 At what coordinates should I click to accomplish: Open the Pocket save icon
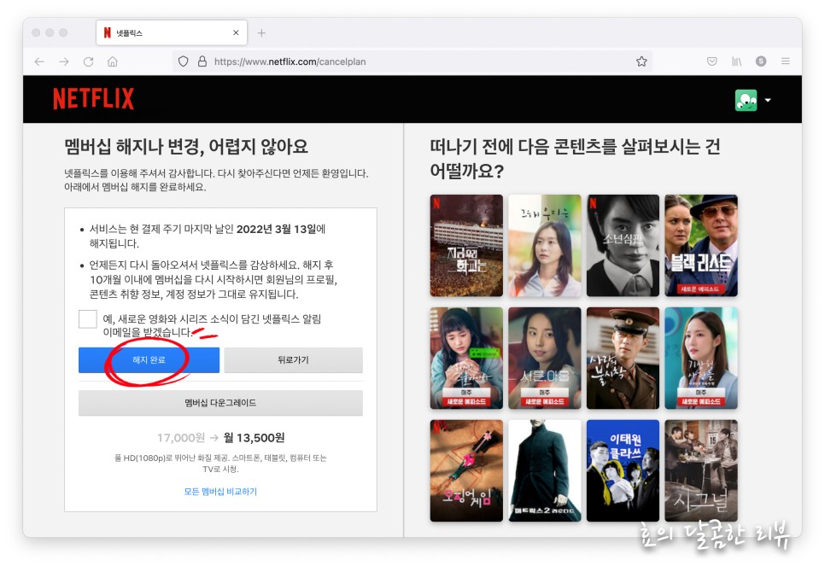[x=712, y=61]
